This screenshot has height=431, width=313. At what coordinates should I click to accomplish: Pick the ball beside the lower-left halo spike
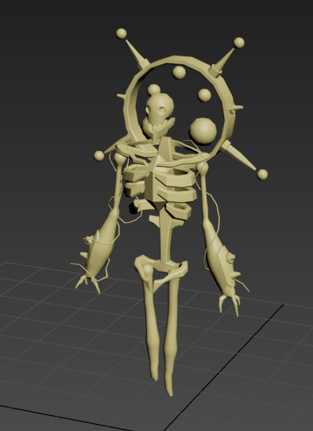coord(99,156)
